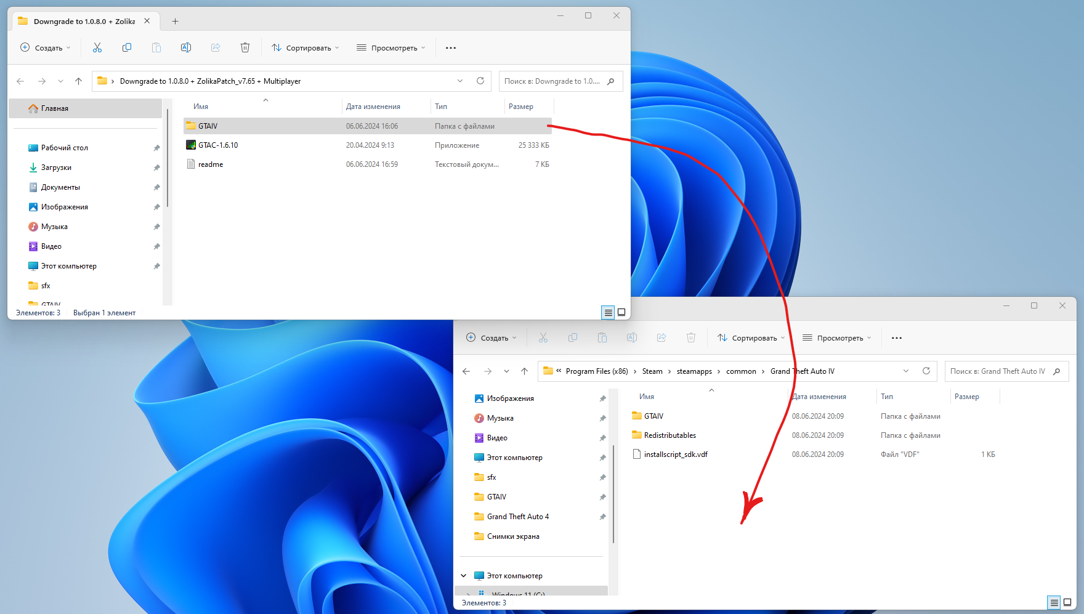Select GTAIV folder in Grand Theft Auto IV window
The image size is (1084, 614).
point(814,416)
